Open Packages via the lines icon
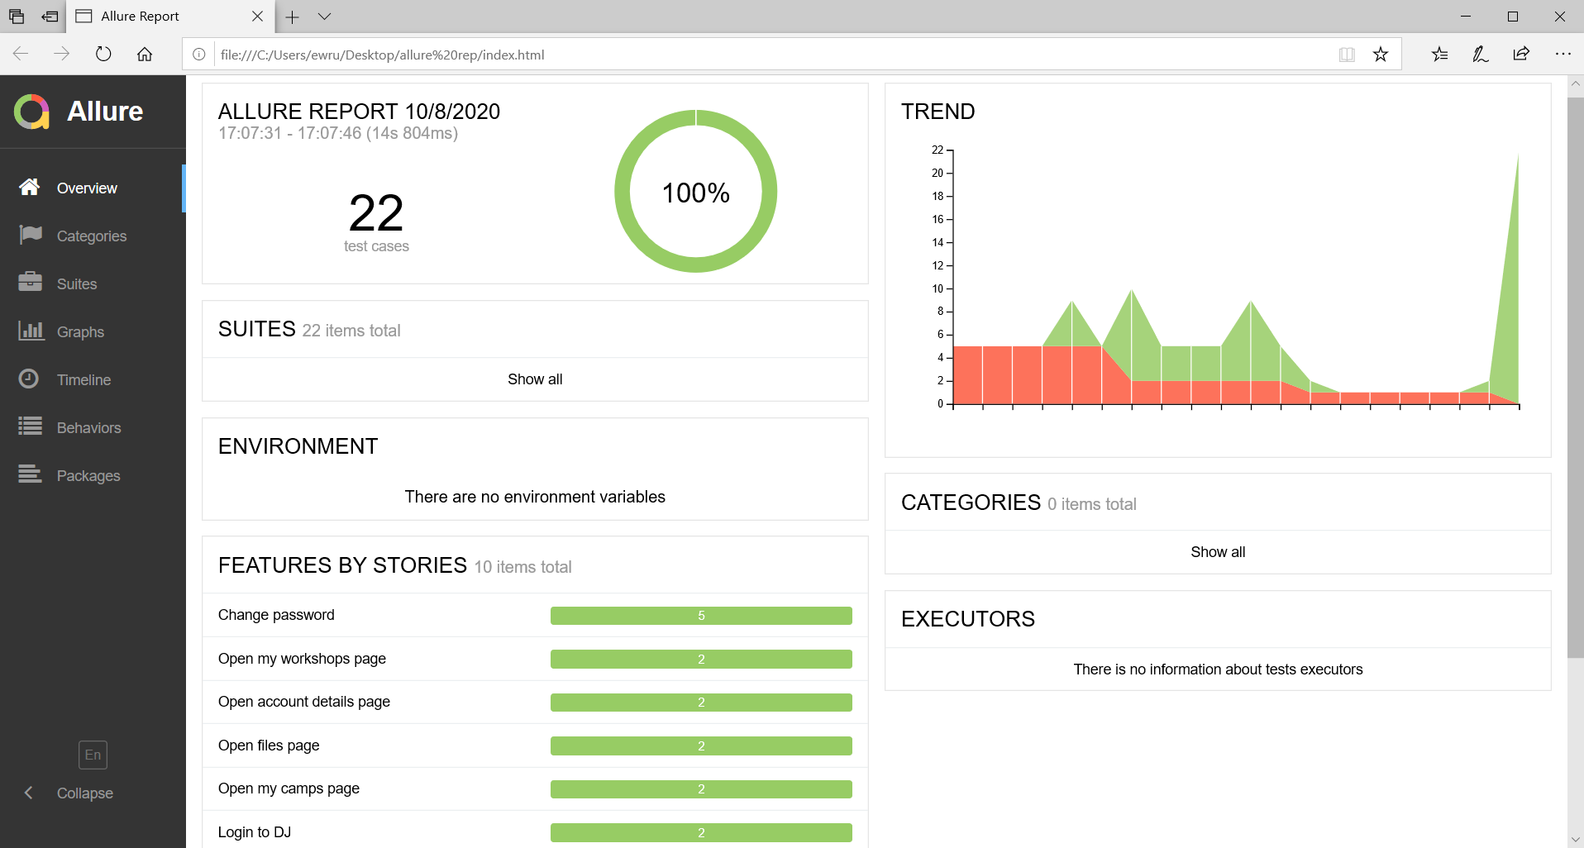 tap(31, 474)
